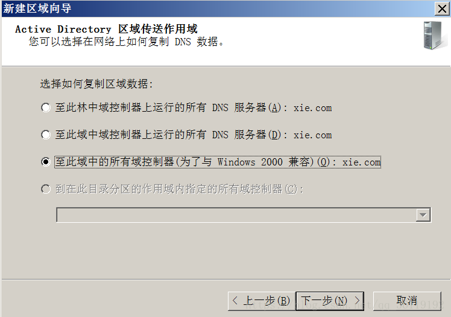Cancel the wizard via 取消 button
The height and width of the screenshot is (317, 451).
coord(407,301)
